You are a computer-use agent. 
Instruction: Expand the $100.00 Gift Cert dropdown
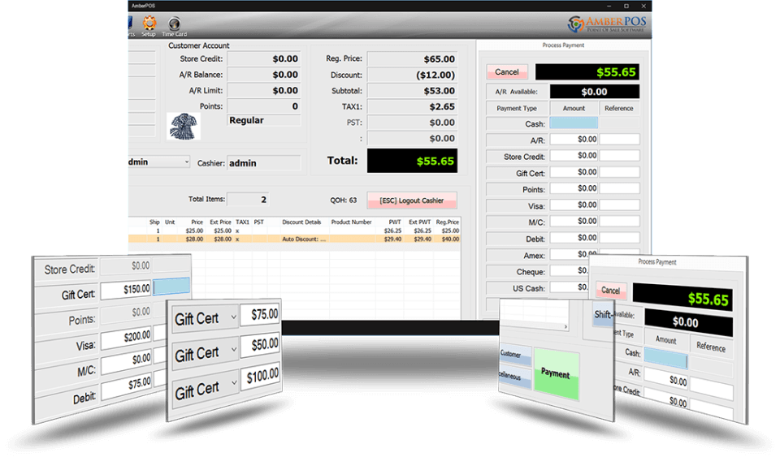[x=234, y=383]
